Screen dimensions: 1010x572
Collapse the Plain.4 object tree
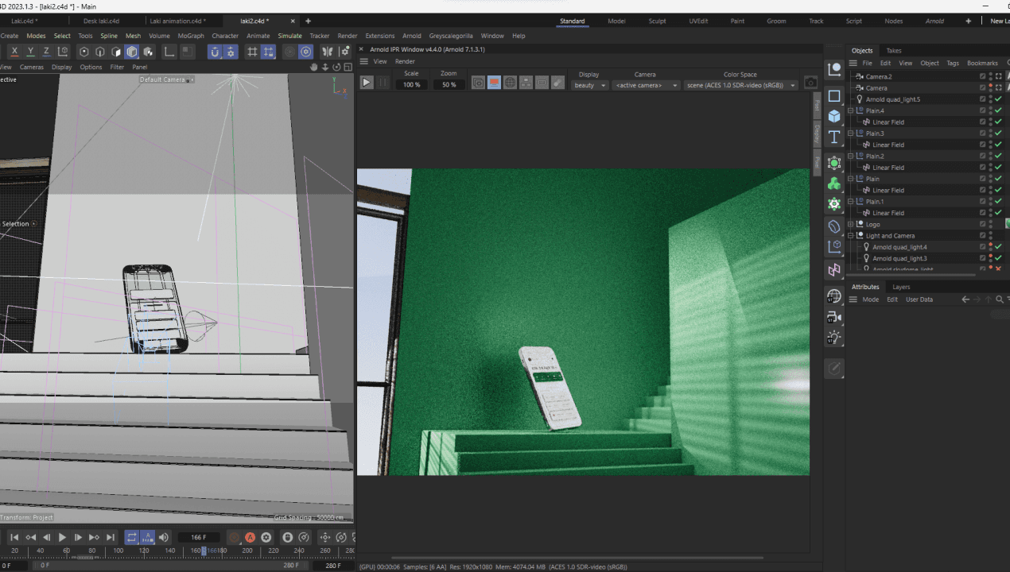(x=850, y=111)
